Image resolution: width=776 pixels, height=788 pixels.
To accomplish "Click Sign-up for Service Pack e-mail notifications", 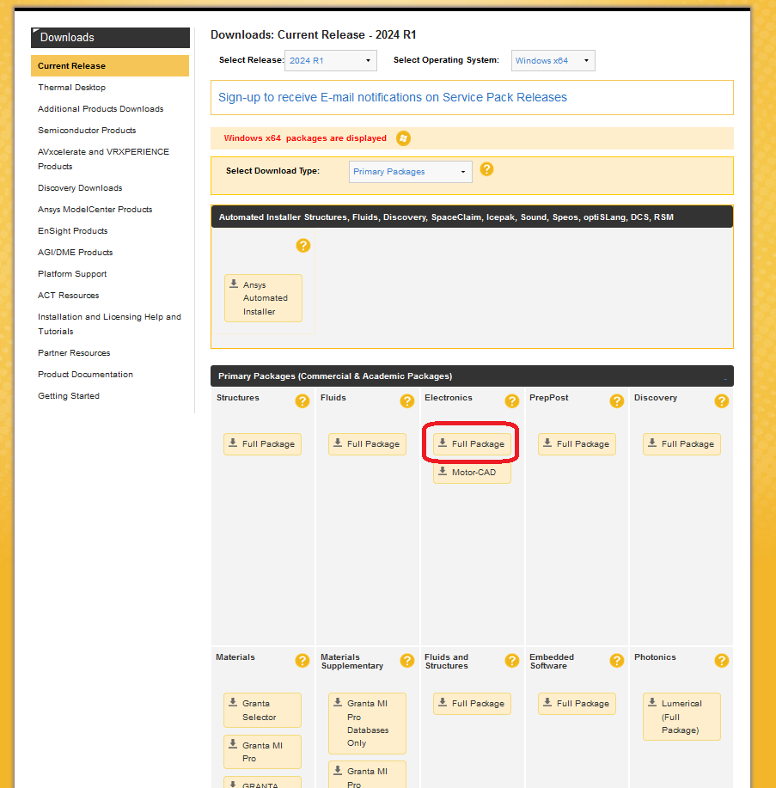I will [x=393, y=97].
